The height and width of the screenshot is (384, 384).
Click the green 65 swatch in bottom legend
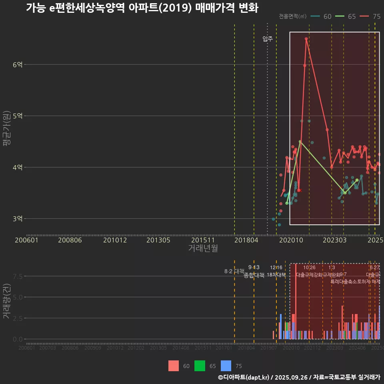point(199,366)
